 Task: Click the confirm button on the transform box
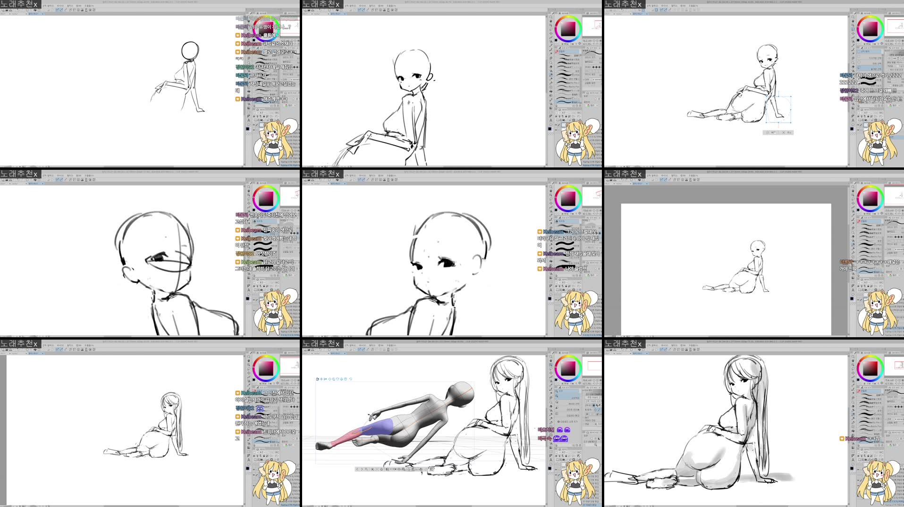coord(773,133)
